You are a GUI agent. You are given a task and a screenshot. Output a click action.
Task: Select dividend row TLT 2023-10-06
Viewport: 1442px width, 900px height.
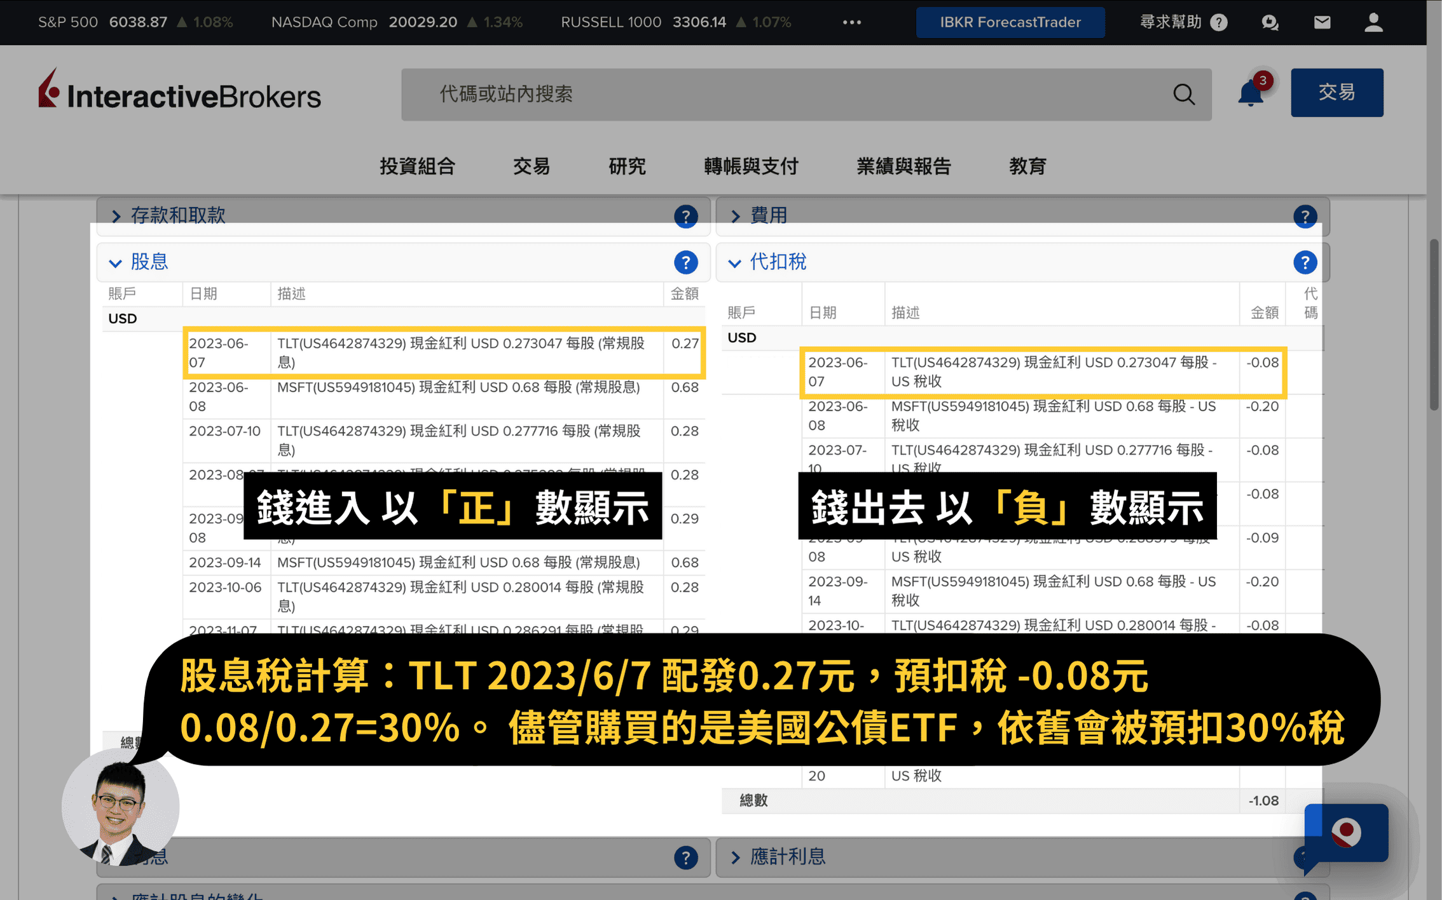[444, 596]
